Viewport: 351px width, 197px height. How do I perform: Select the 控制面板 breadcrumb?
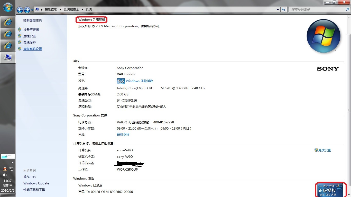[x=51, y=9]
